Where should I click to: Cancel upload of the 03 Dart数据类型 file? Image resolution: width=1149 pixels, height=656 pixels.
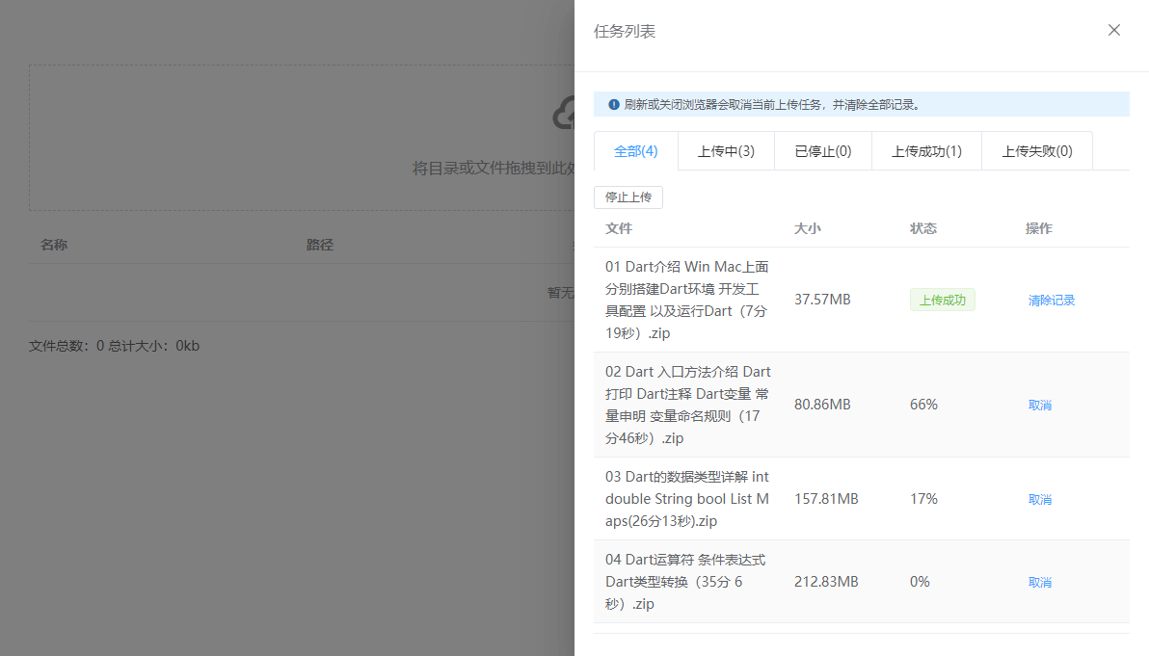[1040, 499]
